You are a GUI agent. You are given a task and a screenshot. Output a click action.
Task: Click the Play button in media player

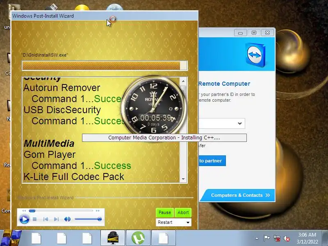24,219
